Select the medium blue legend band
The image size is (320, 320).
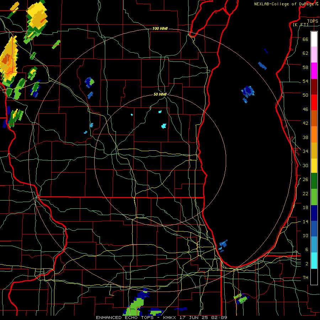click(314, 229)
